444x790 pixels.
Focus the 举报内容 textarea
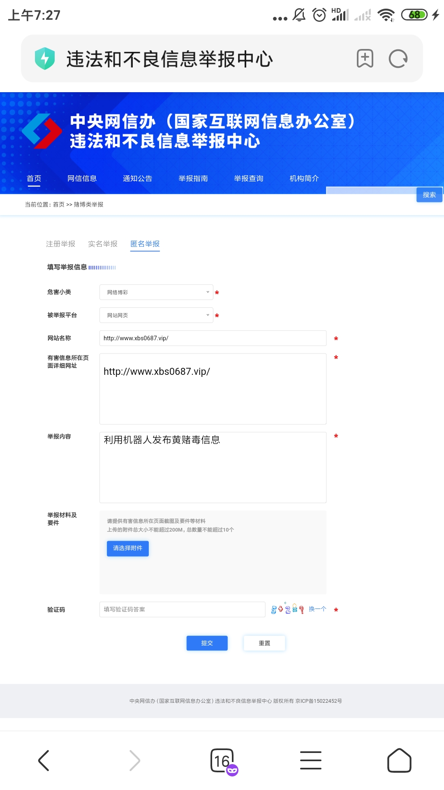[213, 467]
